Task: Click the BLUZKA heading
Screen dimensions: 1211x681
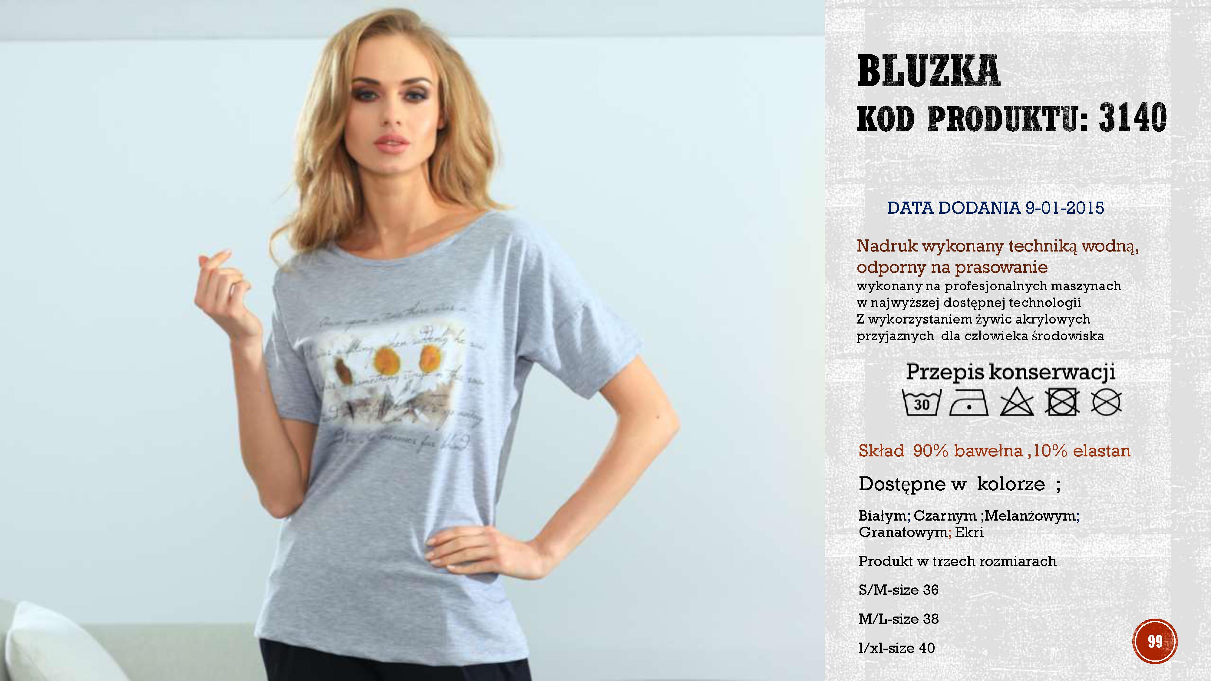Action: (x=929, y=71)
